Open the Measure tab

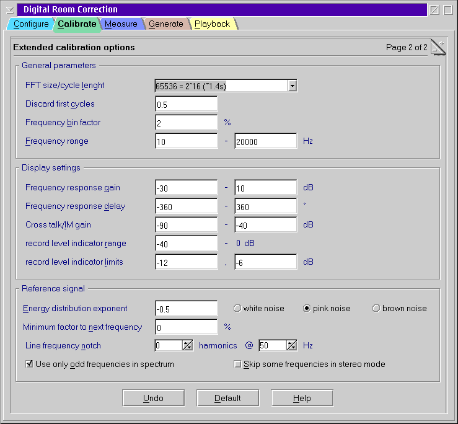tap(121, 24)
